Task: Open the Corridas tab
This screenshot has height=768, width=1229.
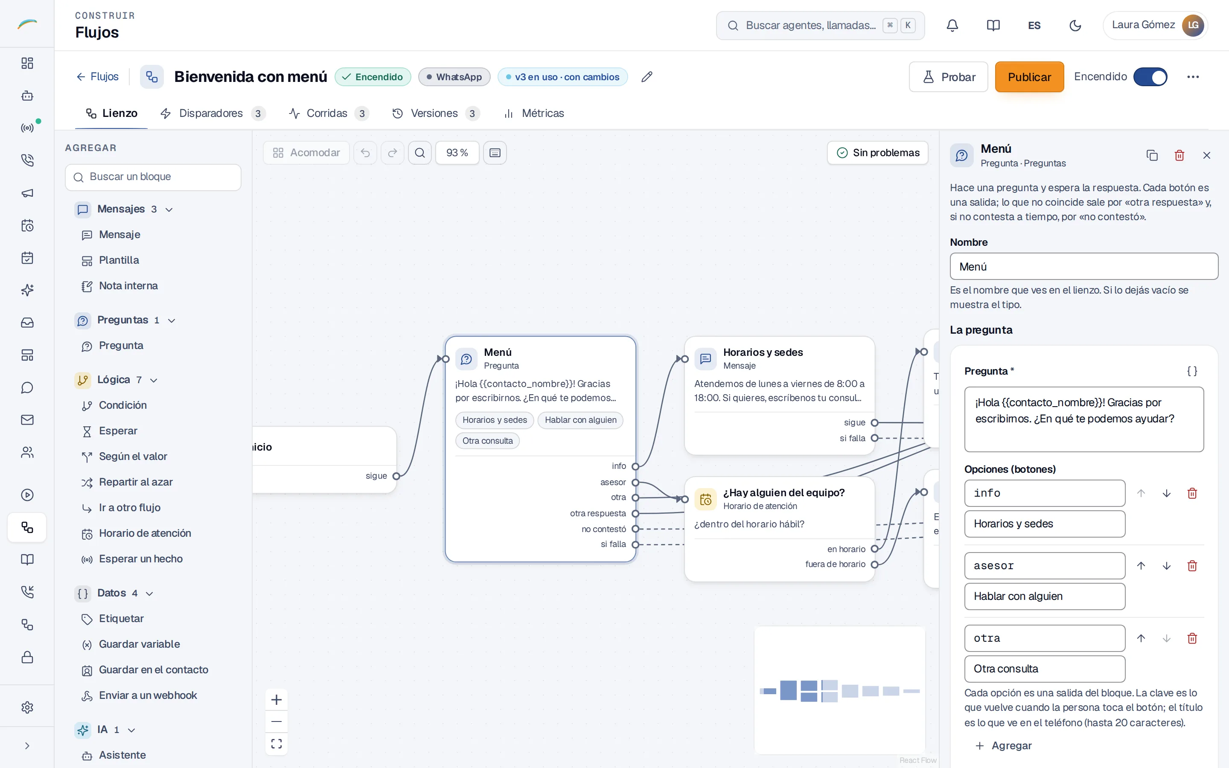Action: 328,113
